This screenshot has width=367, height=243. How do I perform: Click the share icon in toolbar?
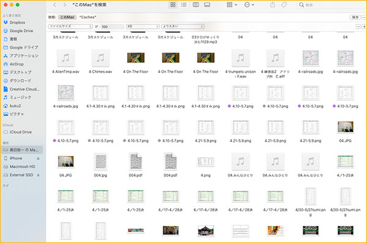[272, 4]
